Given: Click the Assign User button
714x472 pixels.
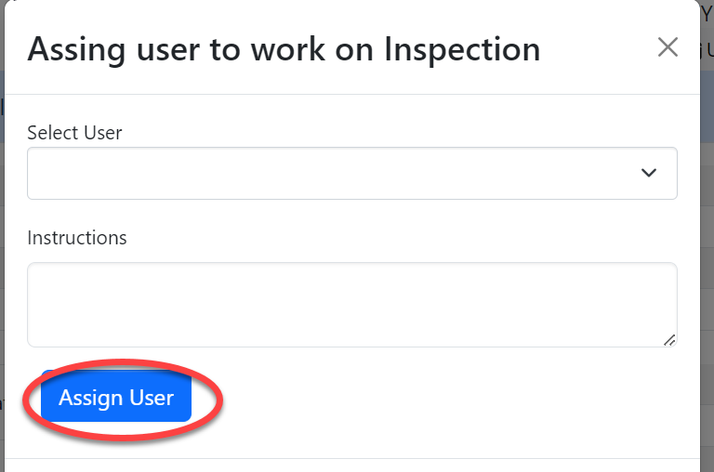Looking at the screenshot, I should click(116, 398).
